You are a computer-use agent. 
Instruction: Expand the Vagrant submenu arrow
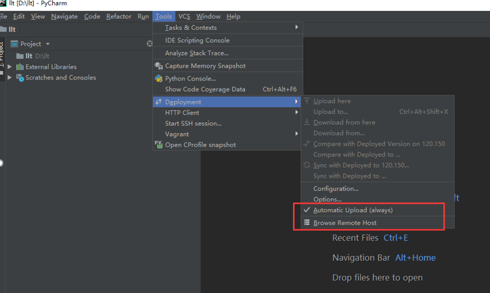(296, 134)
